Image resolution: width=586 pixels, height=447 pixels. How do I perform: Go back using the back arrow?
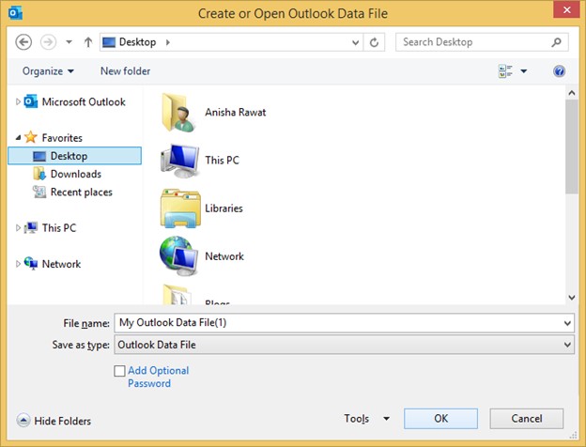23,42
